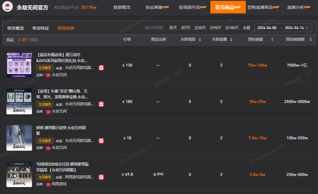The height and width of the screenshot is (194, 318).
Task: Click the red shop icon in 头像发运 row
Action: [101, 104]
